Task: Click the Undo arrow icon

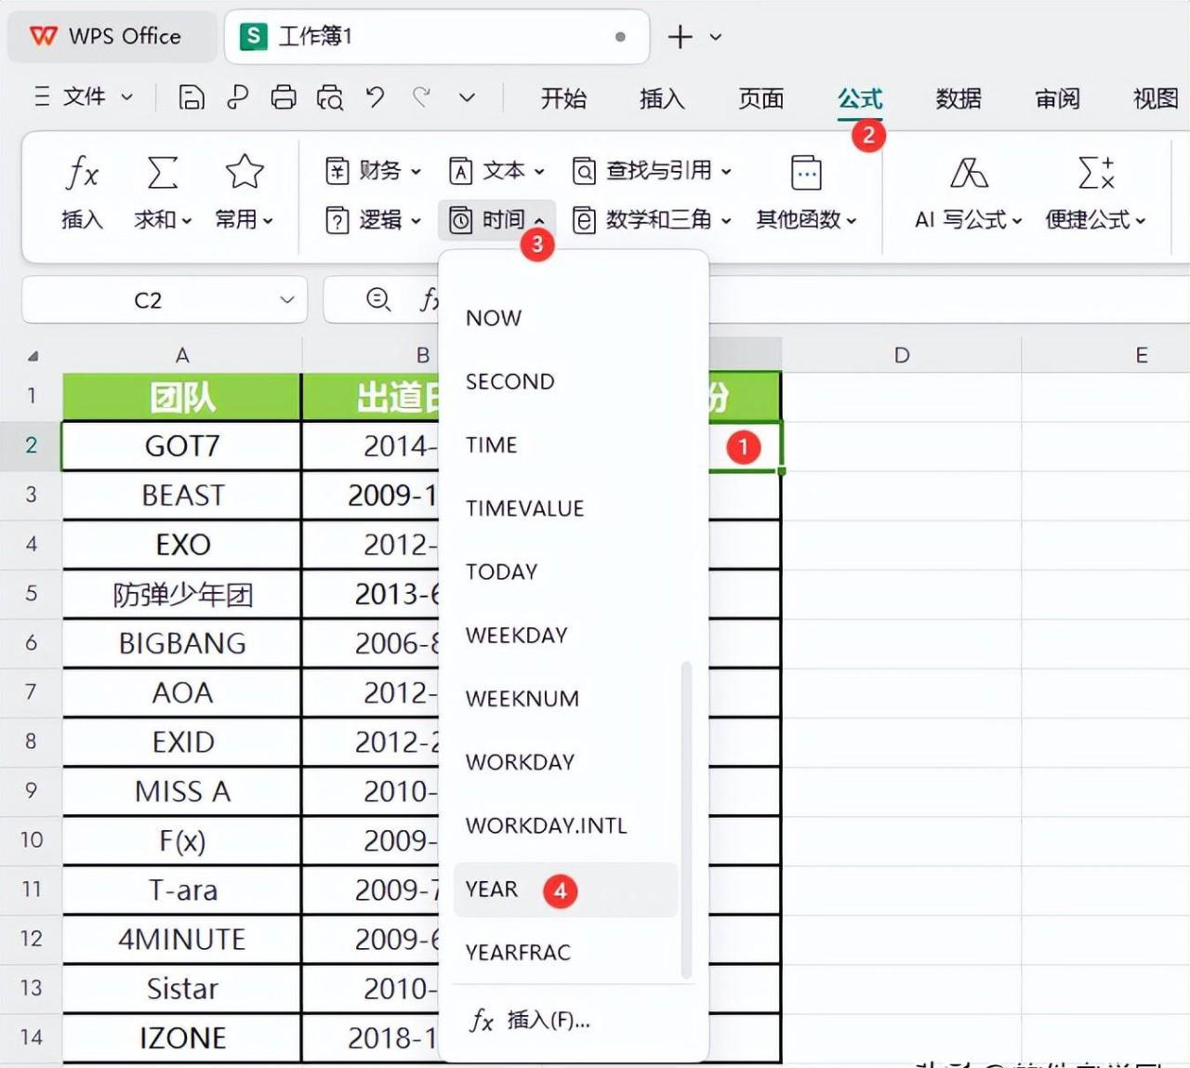Action: tap(376, 97)
